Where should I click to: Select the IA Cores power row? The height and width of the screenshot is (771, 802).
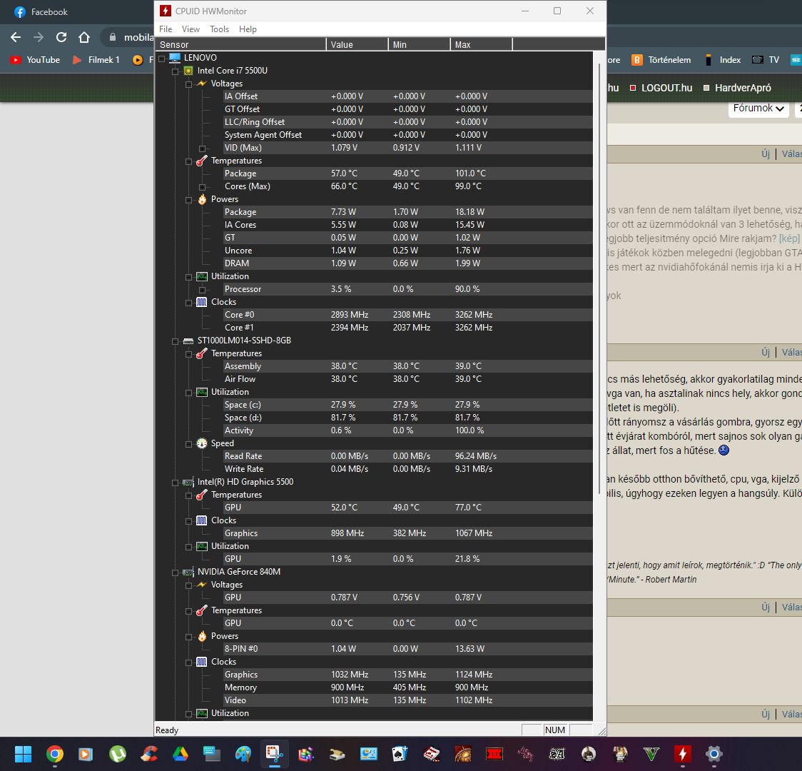(407, 225)
